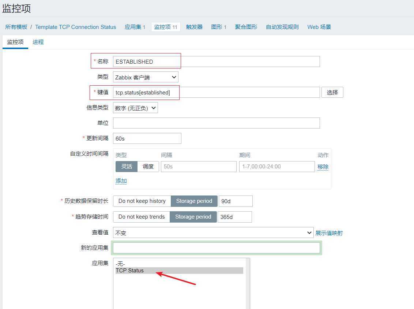Click the 移除 link to remove the interval row
This screenshot has height=309, width=414.
click(x=323, y=166)
